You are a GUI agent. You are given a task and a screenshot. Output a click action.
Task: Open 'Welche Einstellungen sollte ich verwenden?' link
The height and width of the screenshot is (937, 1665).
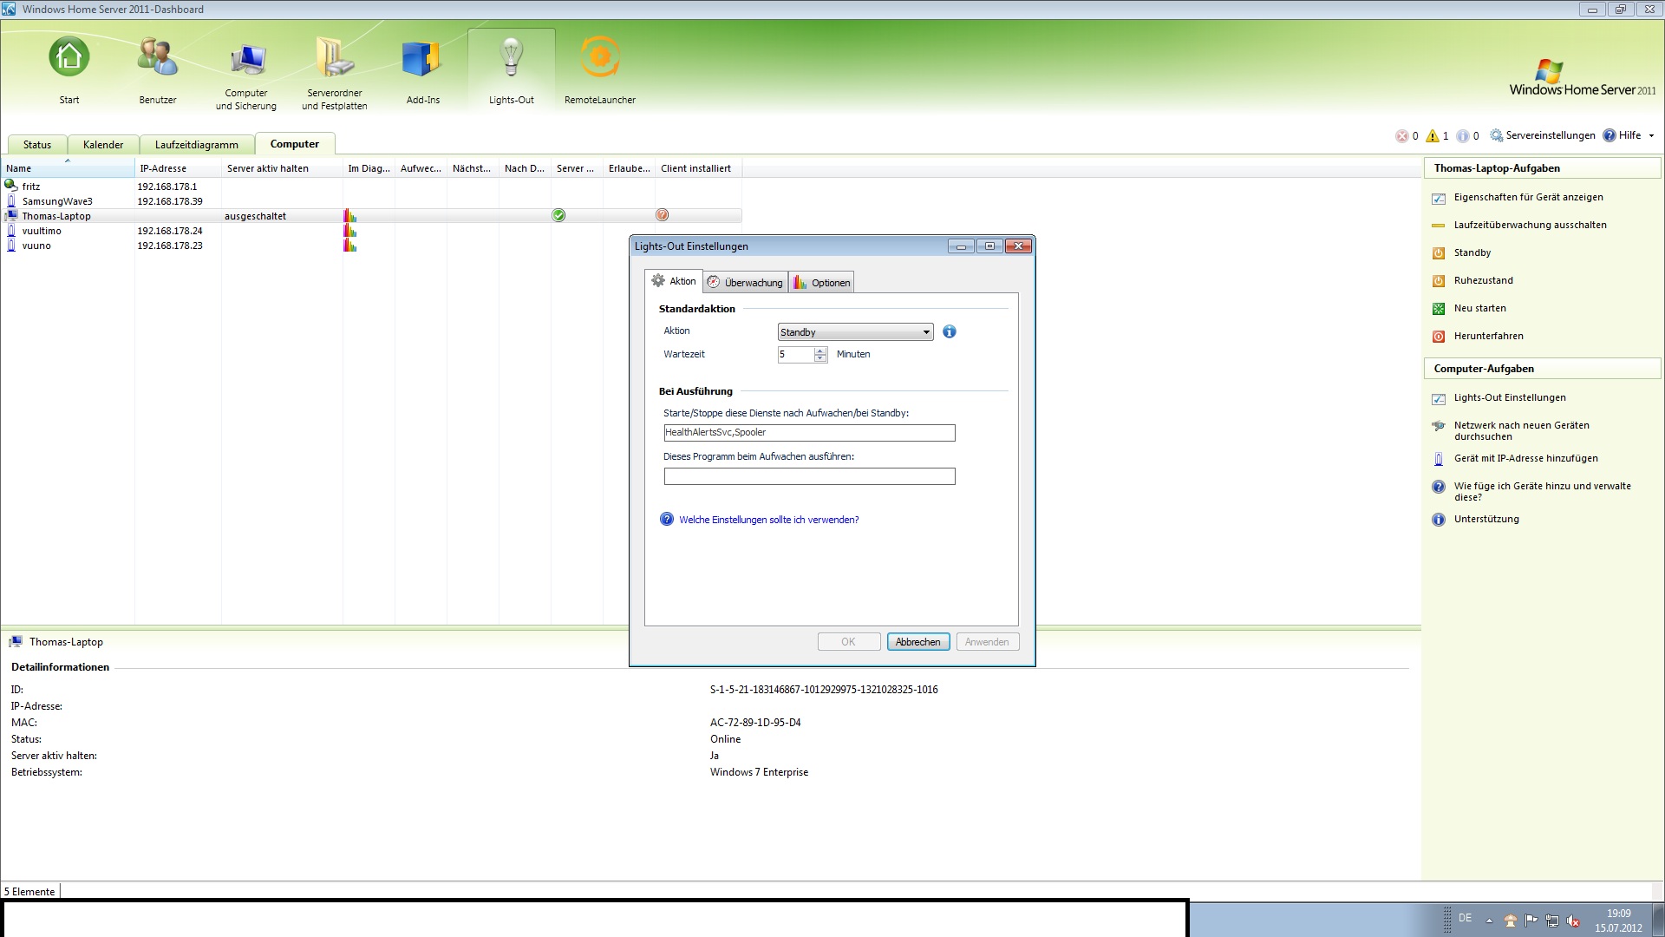point(768,520)
